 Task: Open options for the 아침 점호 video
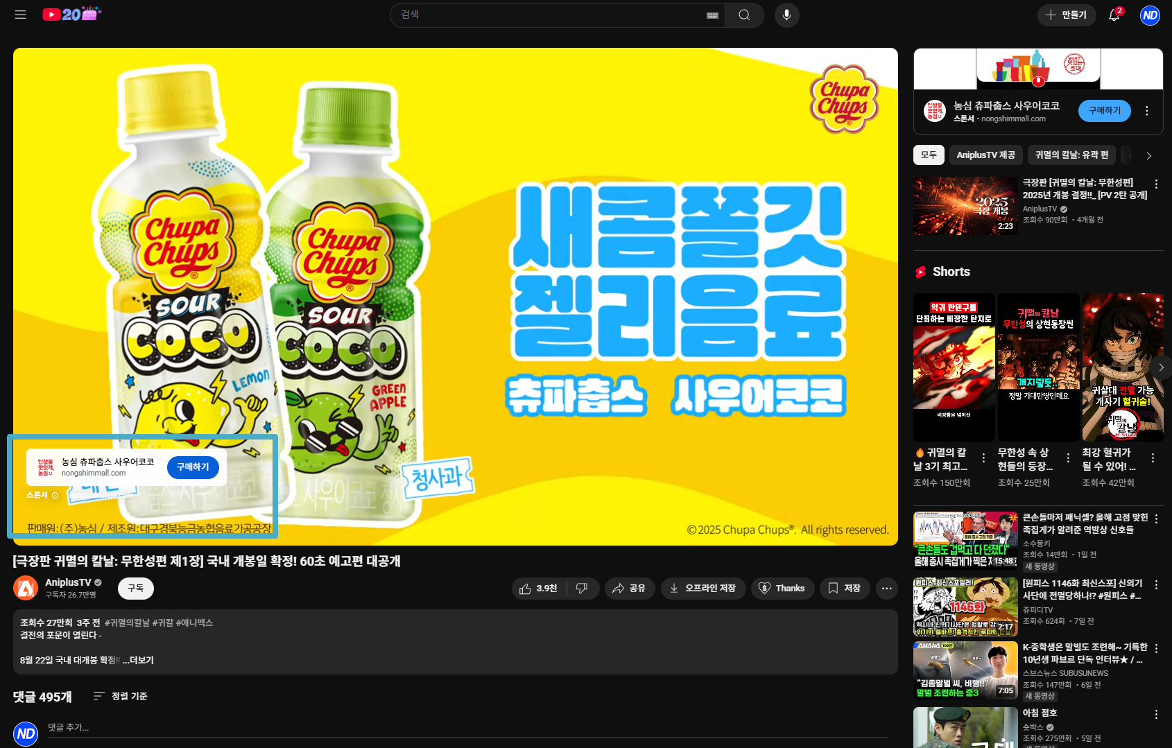point(1156,715)
